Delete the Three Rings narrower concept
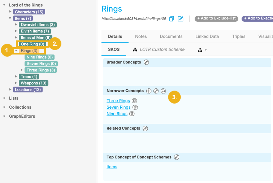273x183 pixels. pyautogui.click(x=134, y=101)
